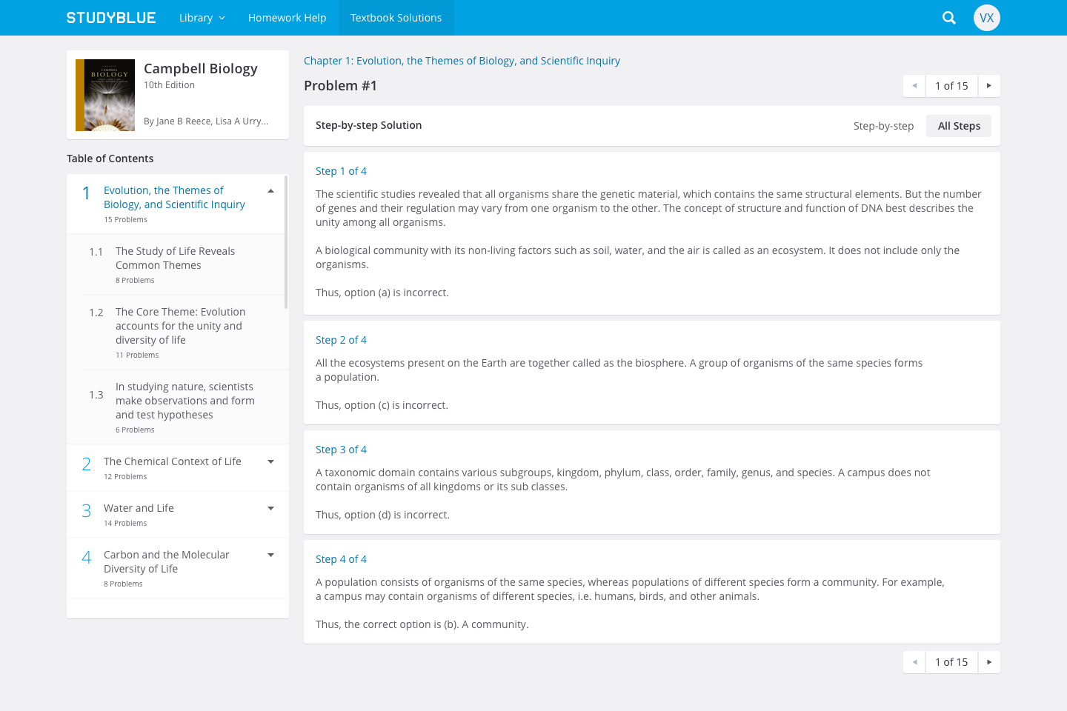This screenshot has height=711, width=1067.
Task: Click the Problem #1 heading
Action: 340,86
